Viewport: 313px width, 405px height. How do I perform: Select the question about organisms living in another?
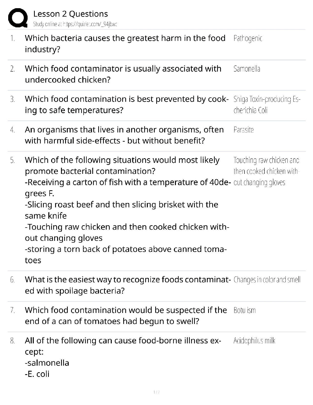pos(124,135)
